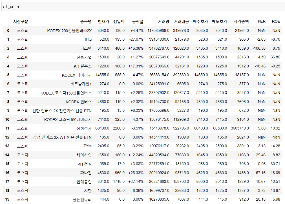Click the 코스피 market cell in row 13
Viewport: 285px width, 204px height.
coord(23,146)
